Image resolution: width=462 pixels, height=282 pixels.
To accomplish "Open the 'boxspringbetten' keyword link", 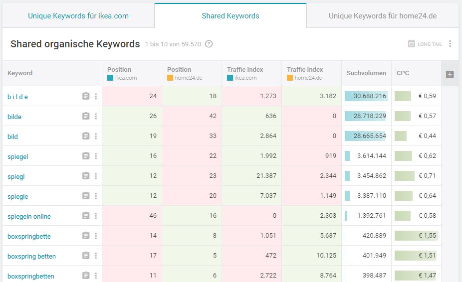I will click(x=31, y=277).
